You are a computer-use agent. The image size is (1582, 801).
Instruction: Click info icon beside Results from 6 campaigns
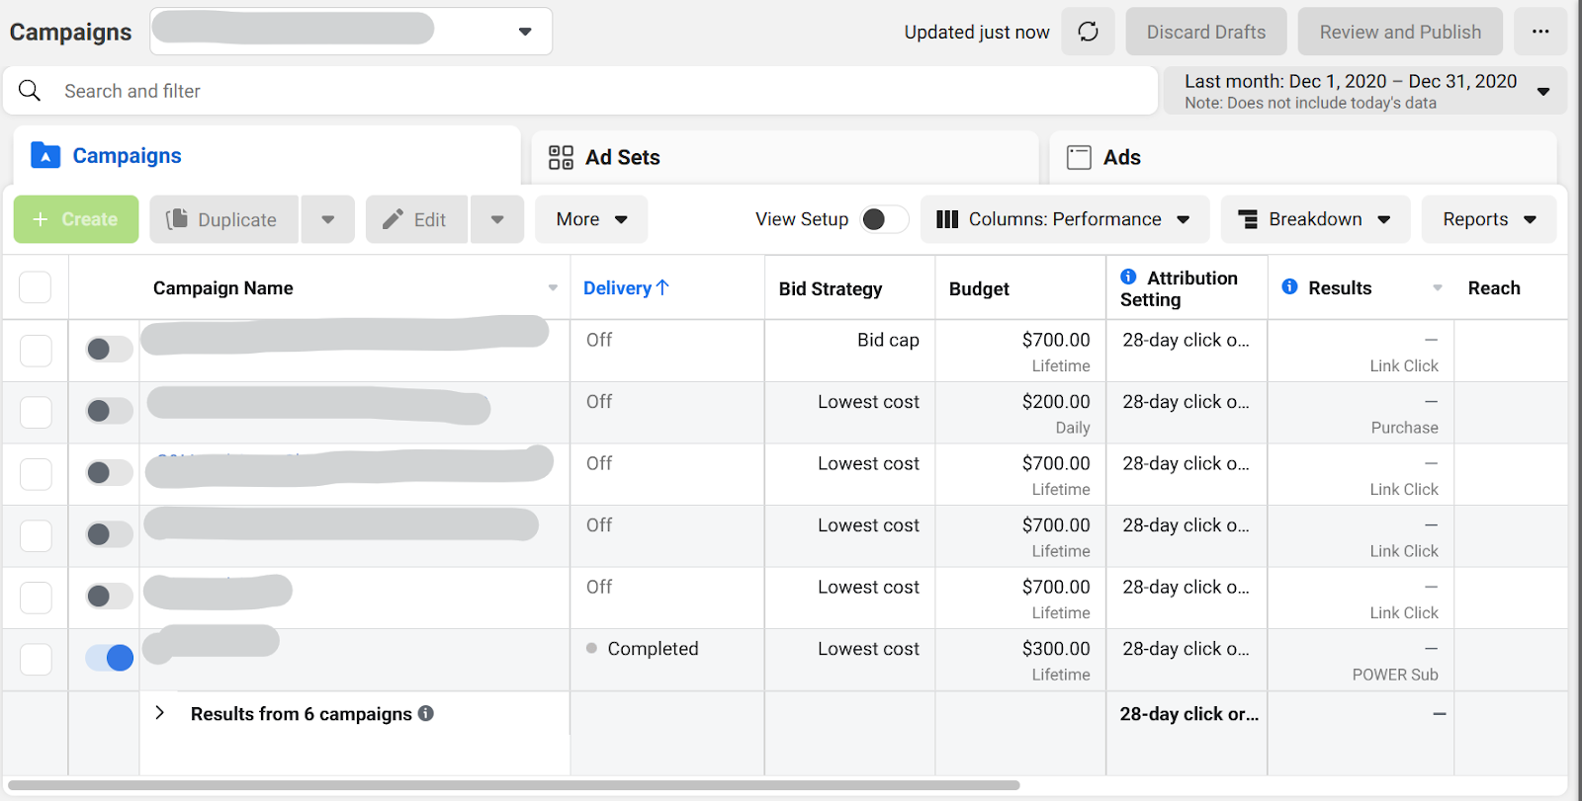point(426,713)
